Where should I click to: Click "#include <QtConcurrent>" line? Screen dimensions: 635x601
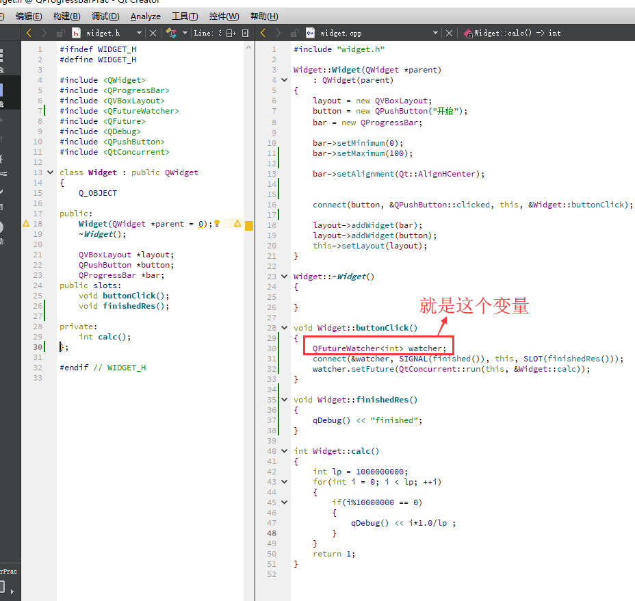tap(114, 152)
